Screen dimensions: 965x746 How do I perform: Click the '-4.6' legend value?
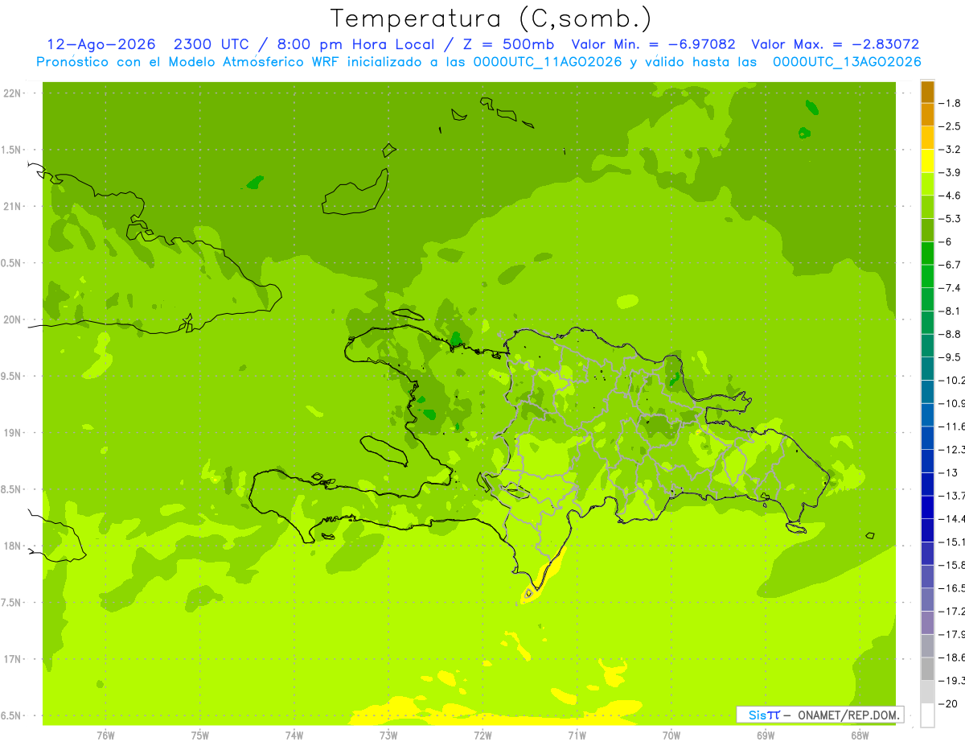[x=951, y=196]
